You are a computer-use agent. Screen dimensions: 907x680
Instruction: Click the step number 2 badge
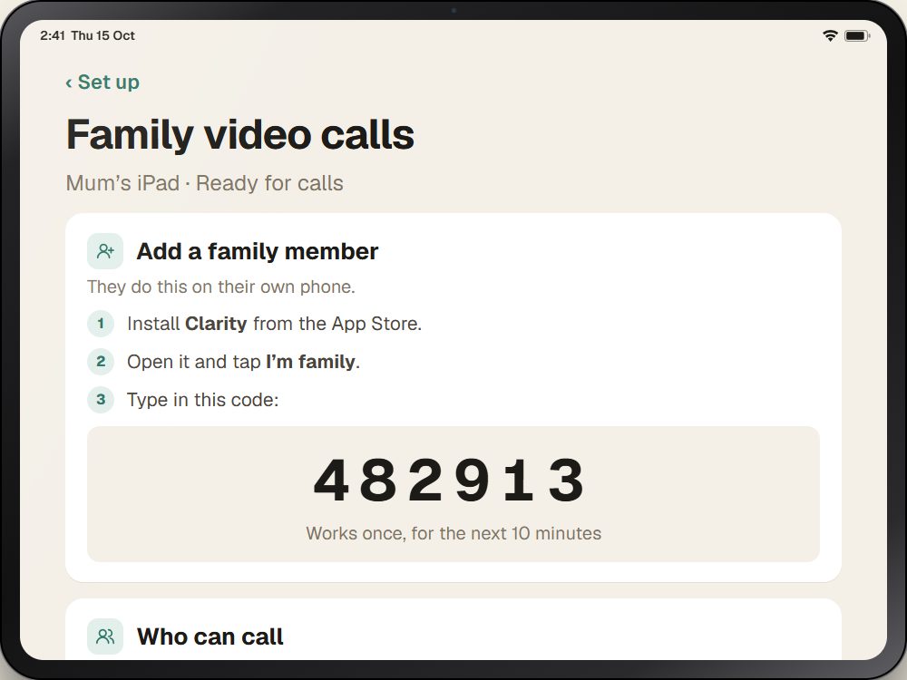(101, 362)
